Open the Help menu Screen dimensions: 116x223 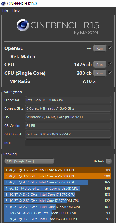pyautogui.click(x=16, y=10)
